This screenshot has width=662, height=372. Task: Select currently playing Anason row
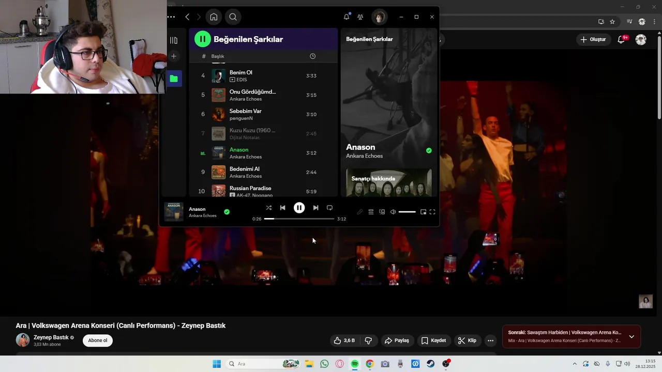click(263, 153)
